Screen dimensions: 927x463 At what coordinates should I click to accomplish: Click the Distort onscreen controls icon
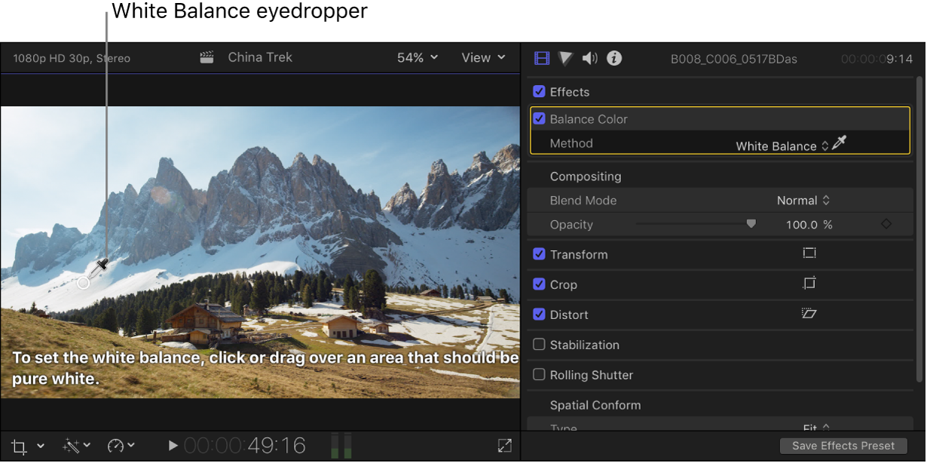(x=809, y=314)
